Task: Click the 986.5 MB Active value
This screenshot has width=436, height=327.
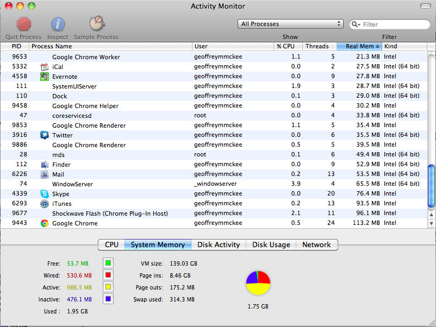Action: [79, 287]
